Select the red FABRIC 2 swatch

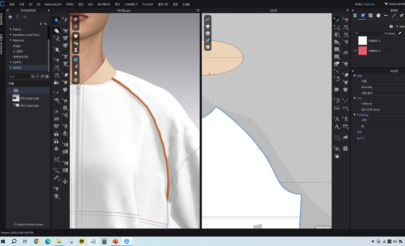click(362, 51)
